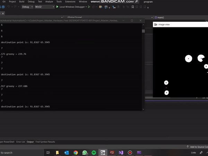
Task: Open WhatsApp from the taskbar
Action: click(85, 153)
